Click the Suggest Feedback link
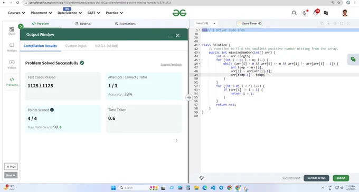This screenshot has height=192, width=359. (x=171, y=65)
